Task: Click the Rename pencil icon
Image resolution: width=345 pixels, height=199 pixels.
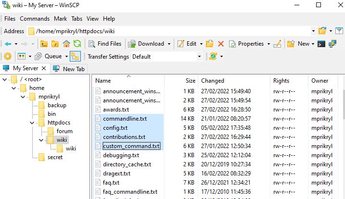Action: 277,44
